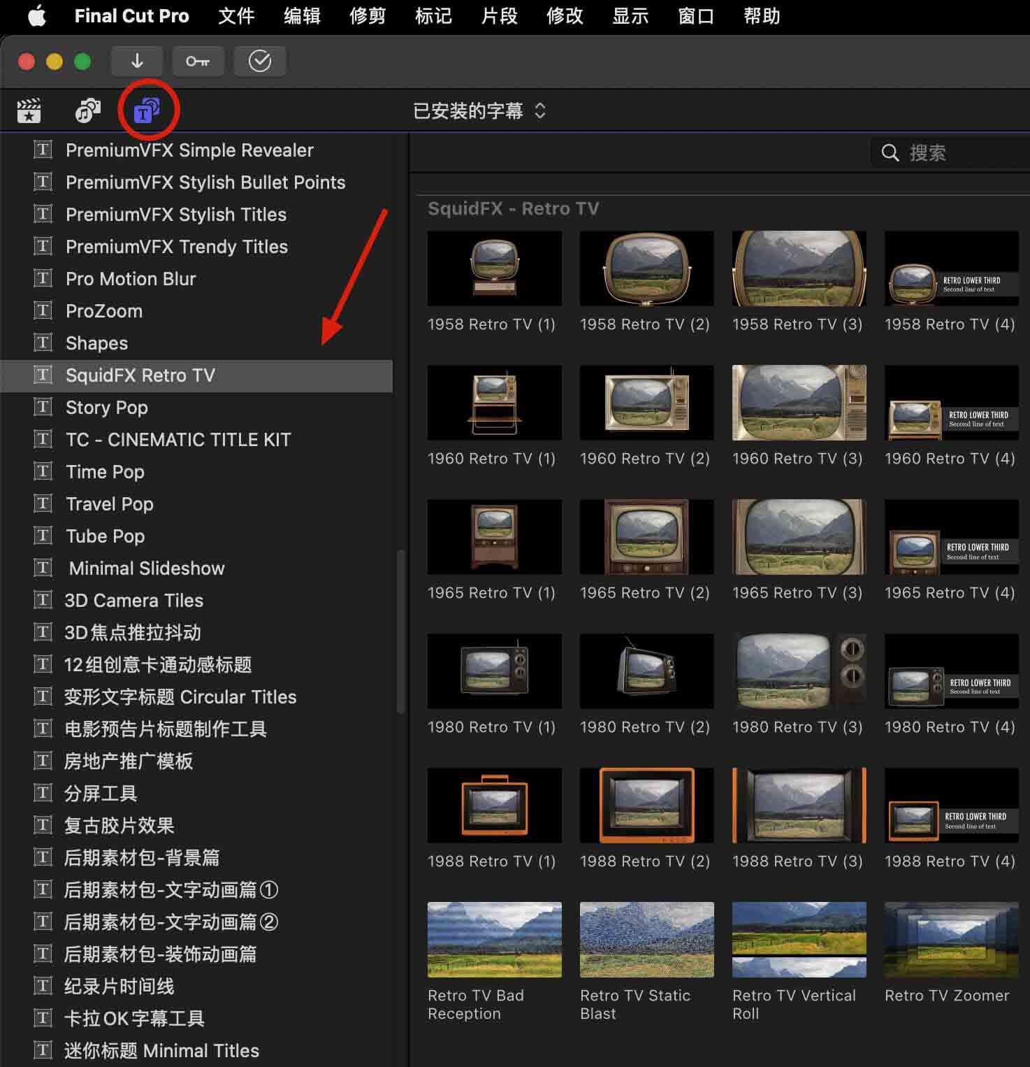Open the 已安装的字幕 dropdown
The height and width of the screenshot is (1067, 1030).
[x=479, y=111]
